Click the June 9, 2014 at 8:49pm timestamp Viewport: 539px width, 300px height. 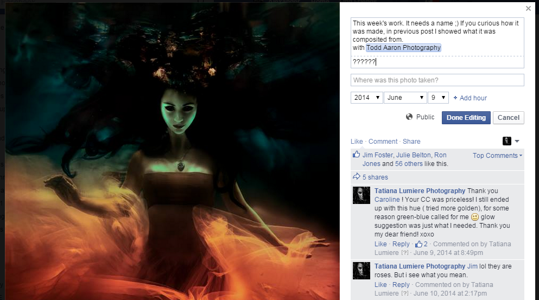click(448, 253)
